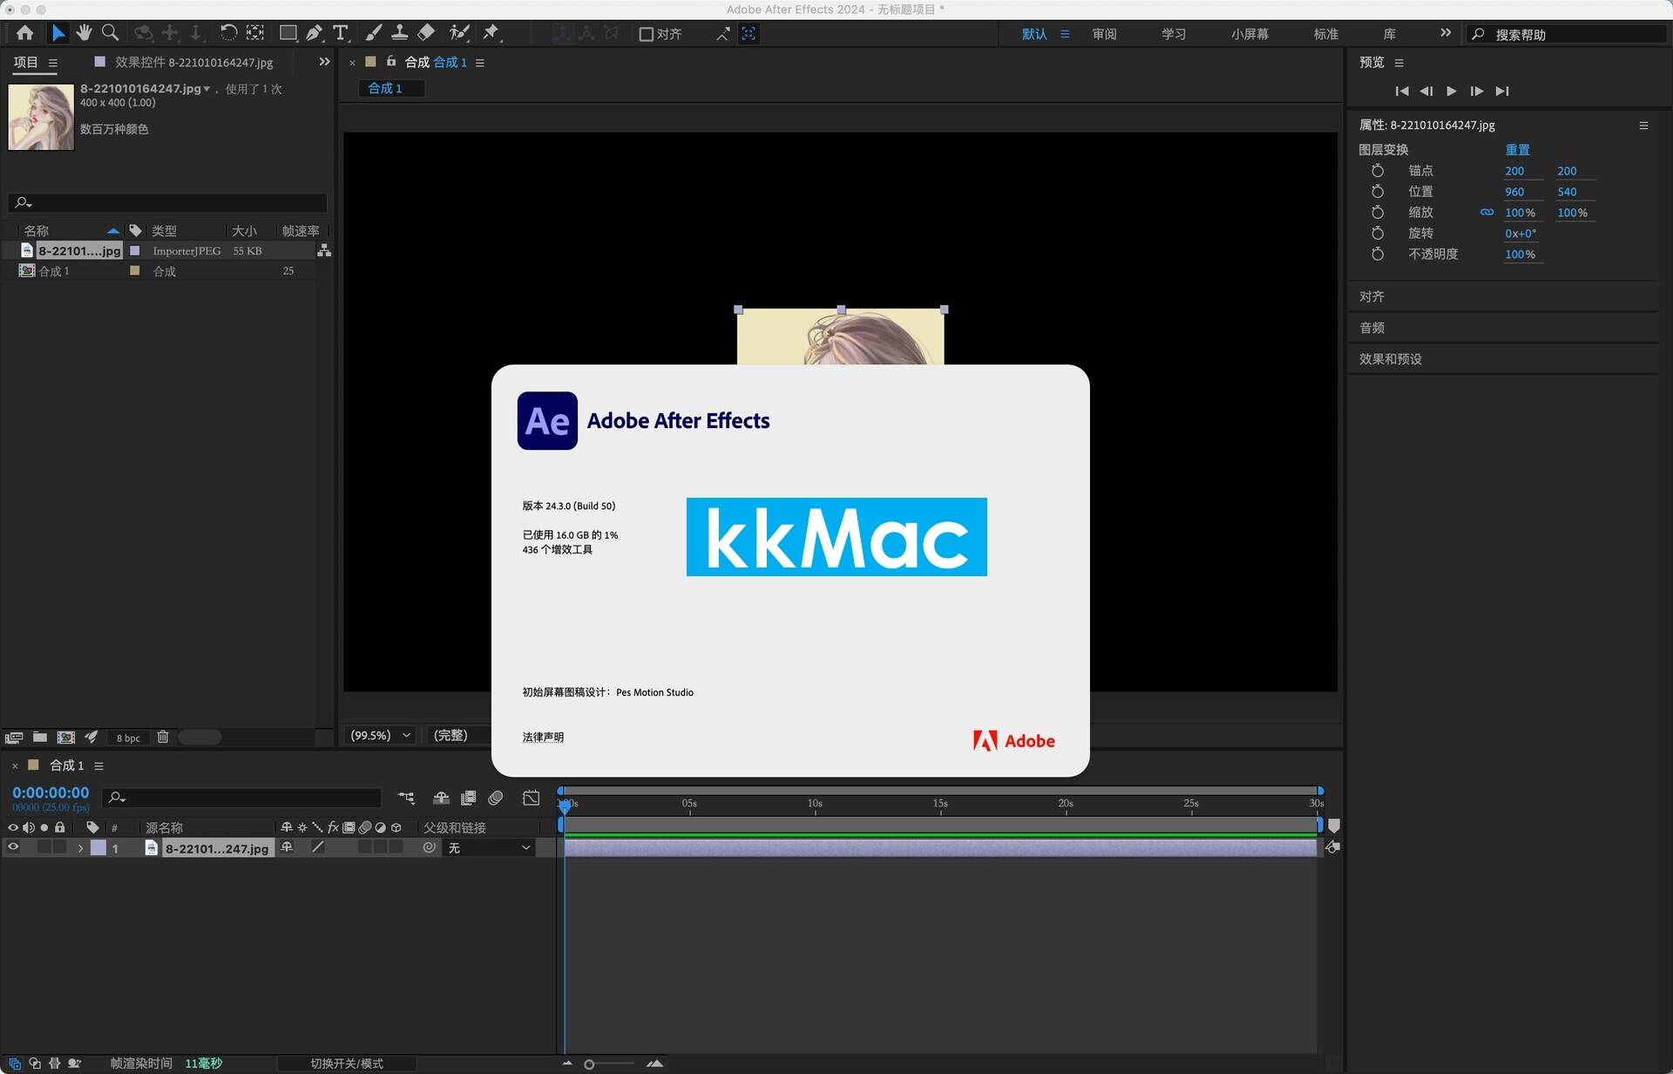Click 切换开关/模式 button
This screenshot has height=1074, width=1673.
click(x=346, y=1064)
